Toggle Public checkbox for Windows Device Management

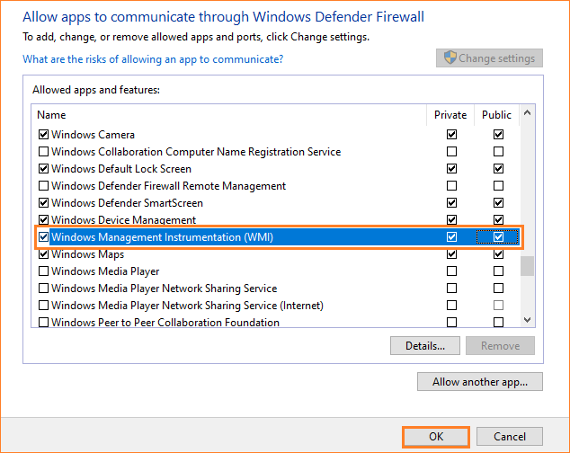tap(498, 220)
